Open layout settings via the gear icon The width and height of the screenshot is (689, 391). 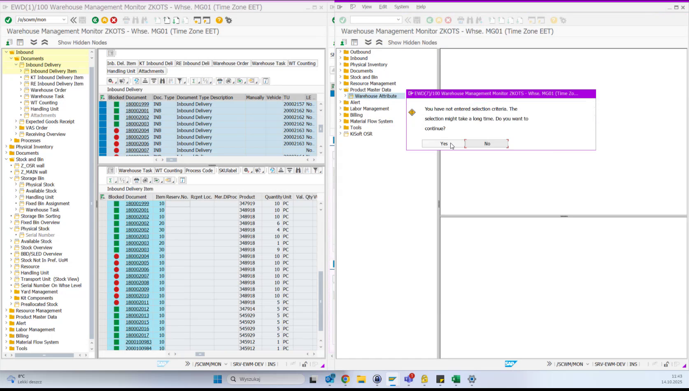pyautogui.click(x=112, y=81)
